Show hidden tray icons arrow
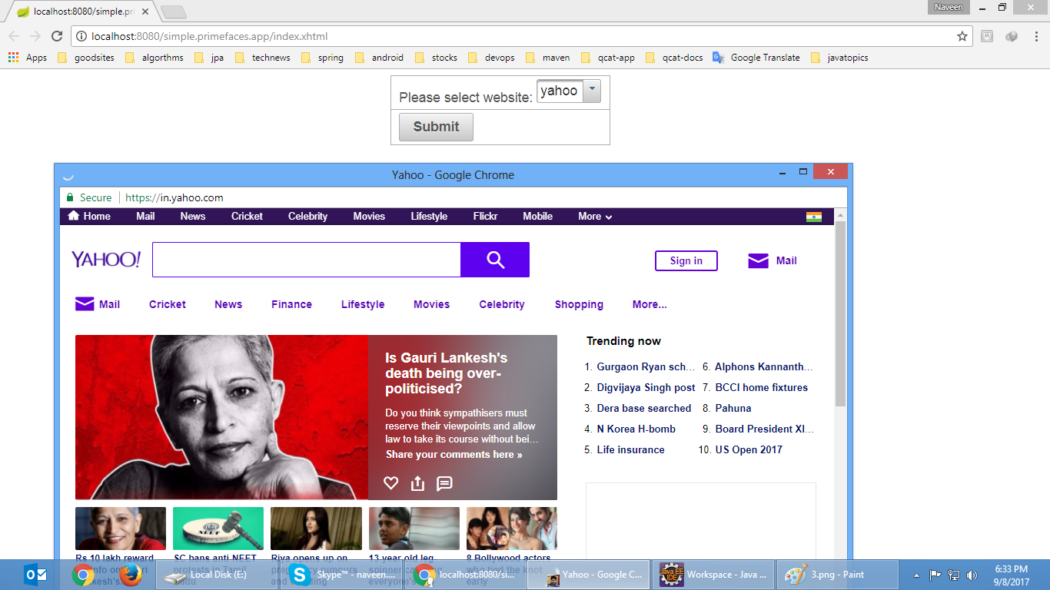The height and width of the screenshot is (590, 1050). (916, 575)
